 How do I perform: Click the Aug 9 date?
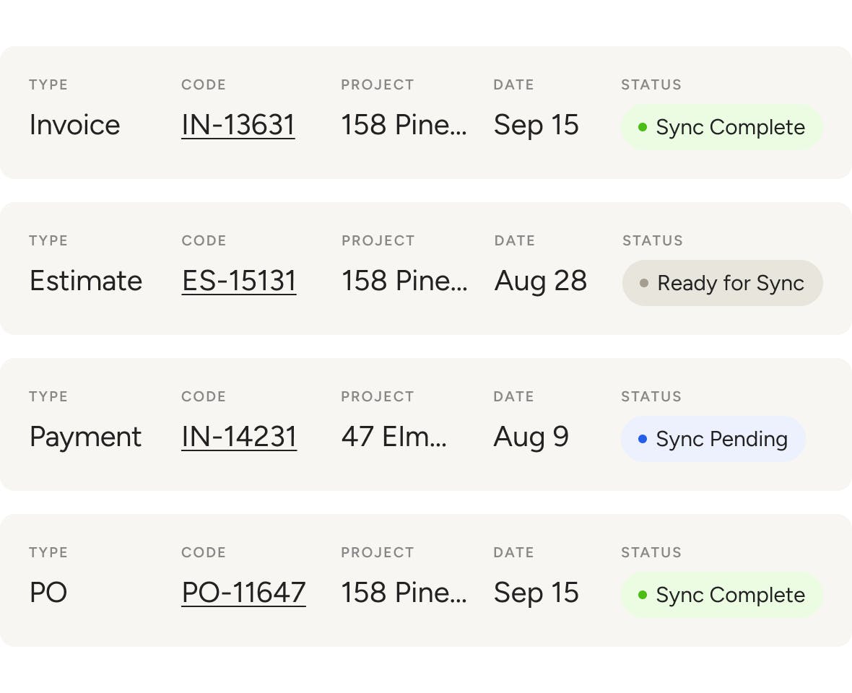pyautogui.click(x=531, y=437)
